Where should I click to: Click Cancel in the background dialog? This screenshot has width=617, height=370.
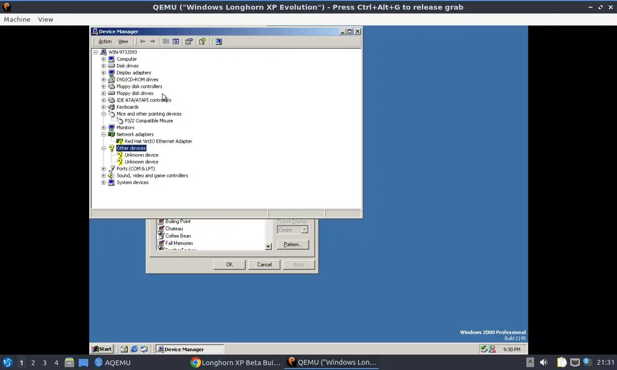(264, 264)
